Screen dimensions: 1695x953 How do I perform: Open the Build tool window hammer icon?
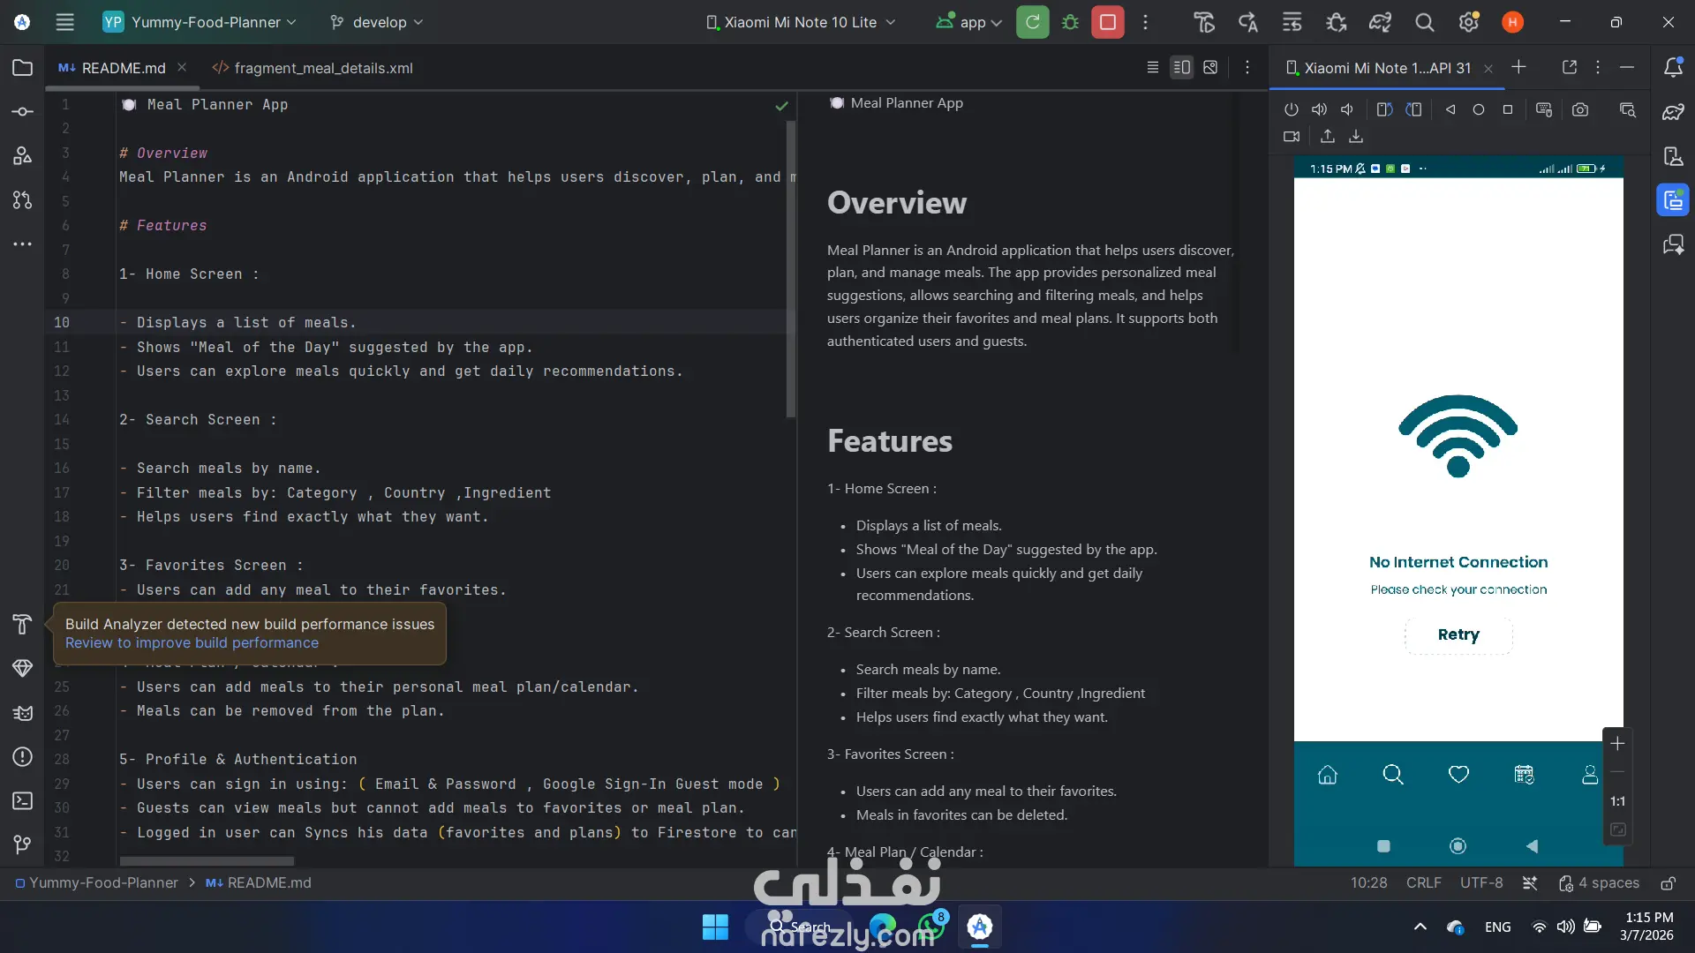22,625
